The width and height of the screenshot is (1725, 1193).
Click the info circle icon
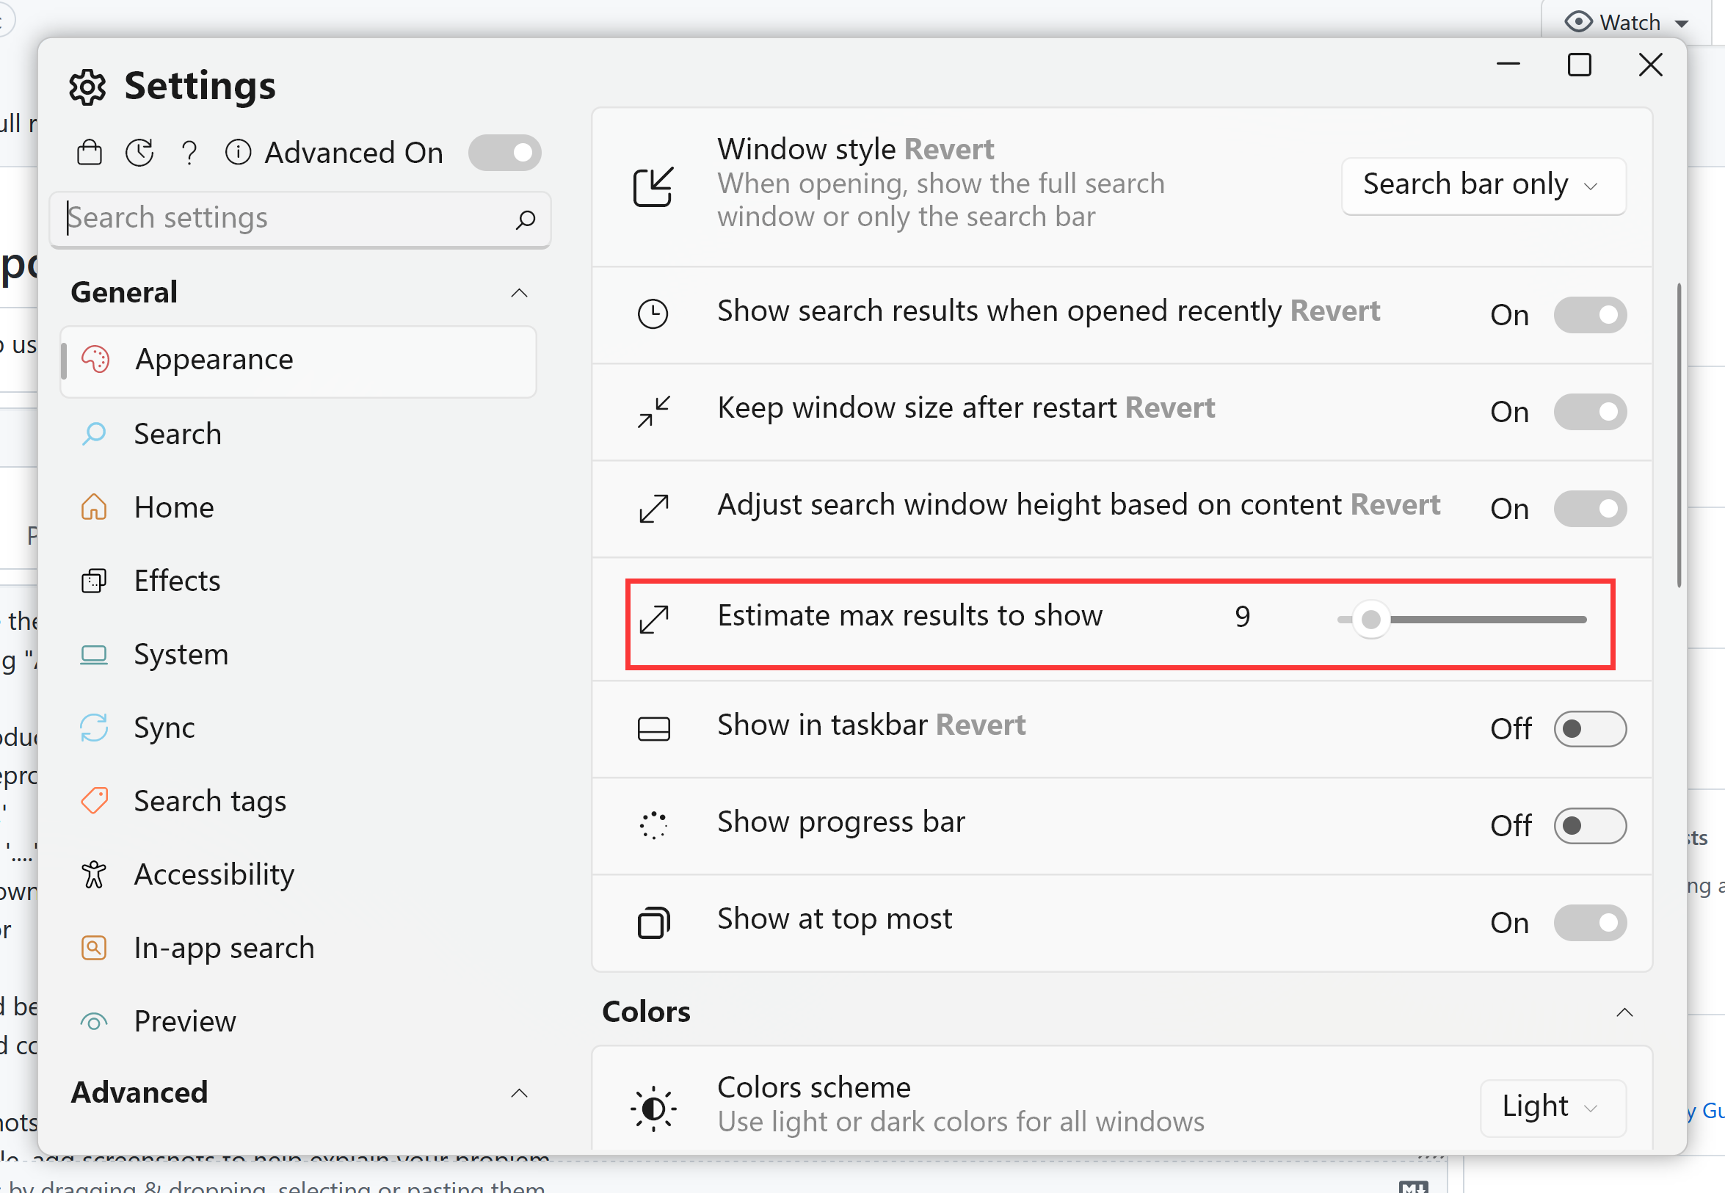point(238,153)
